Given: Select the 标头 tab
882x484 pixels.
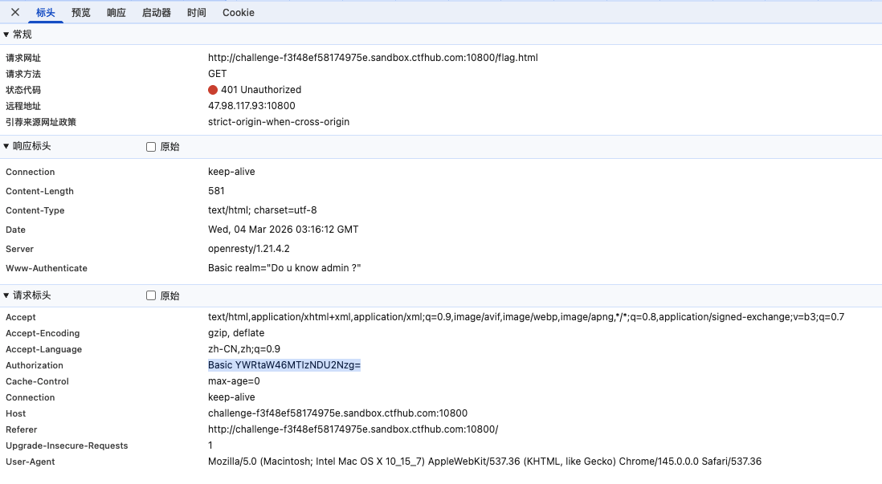Looking at the screenshot, I should click(46, 13).
